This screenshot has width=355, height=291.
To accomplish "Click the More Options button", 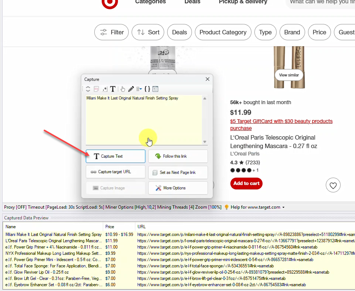I will click(x=178, y=188).
